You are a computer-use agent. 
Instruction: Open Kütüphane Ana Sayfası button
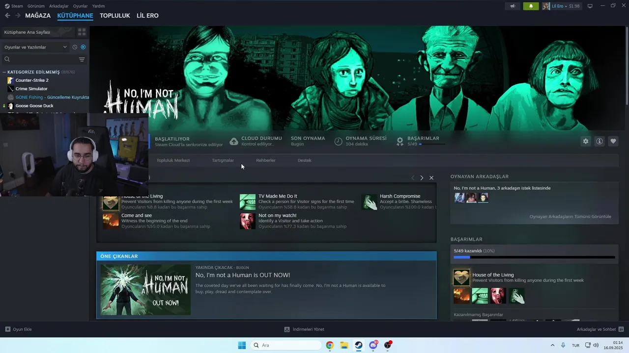(x=37, y=32)
